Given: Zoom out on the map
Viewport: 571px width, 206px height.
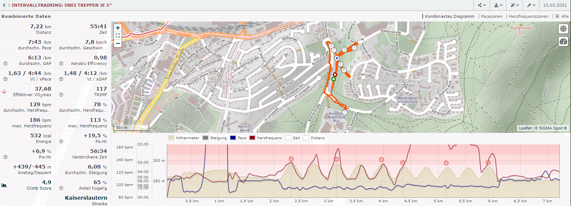Looking at the screenshot, I should tap(118, 43).
